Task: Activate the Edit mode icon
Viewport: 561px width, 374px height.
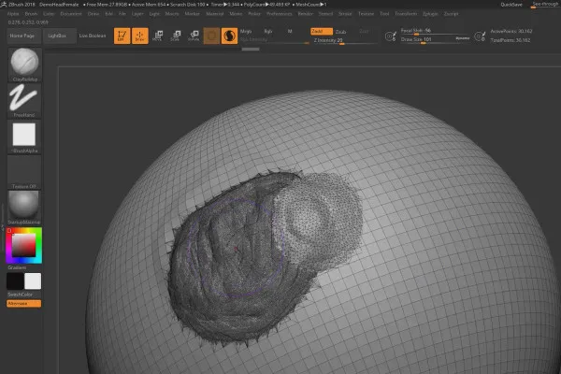Action: [122, 36]
